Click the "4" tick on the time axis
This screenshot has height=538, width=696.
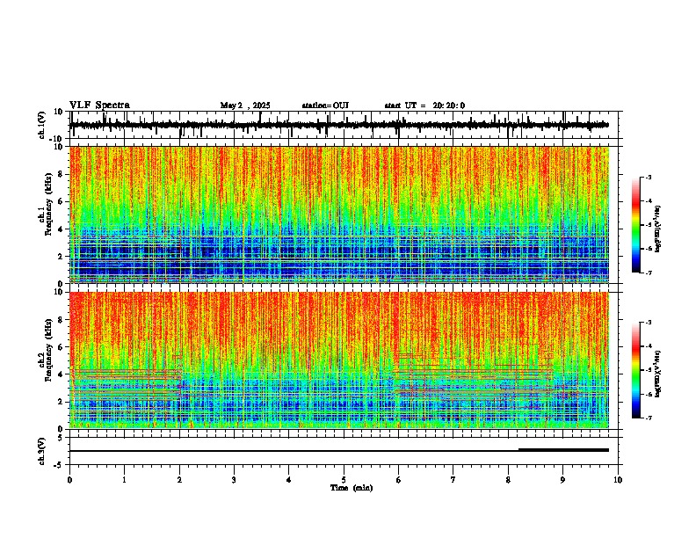tap(289, 480)
